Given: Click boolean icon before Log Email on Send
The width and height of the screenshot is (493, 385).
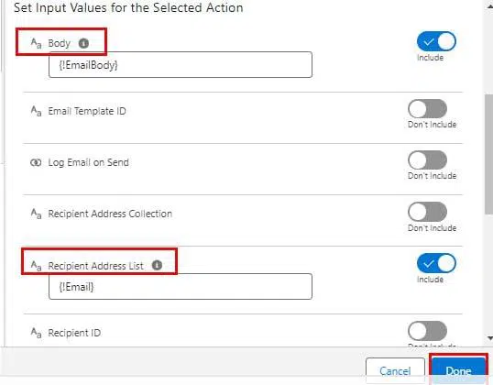Looking at the screenshot, I should pyautogui.click(x=36, y=162).
